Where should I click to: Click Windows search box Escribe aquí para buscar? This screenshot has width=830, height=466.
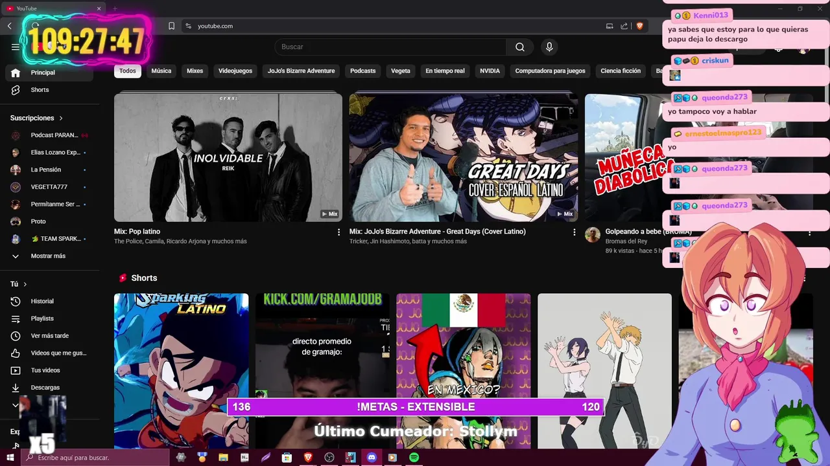[x=95, y=458]
